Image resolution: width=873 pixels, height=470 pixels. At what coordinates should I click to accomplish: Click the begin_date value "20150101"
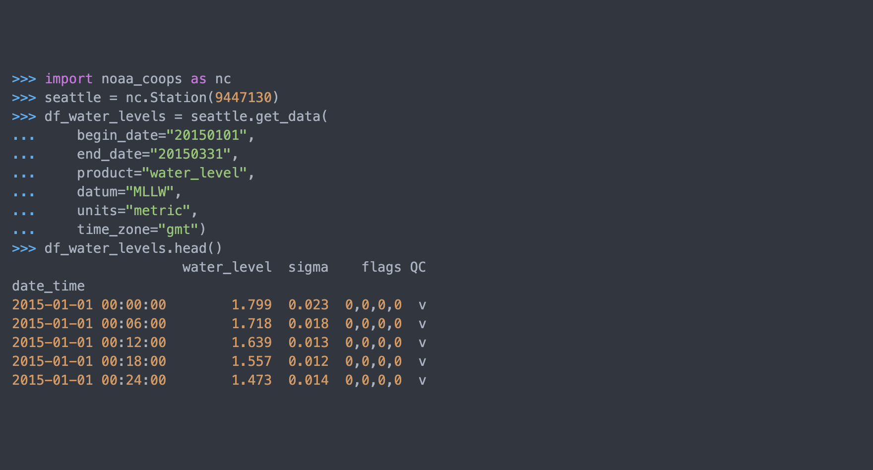[207, 135]
